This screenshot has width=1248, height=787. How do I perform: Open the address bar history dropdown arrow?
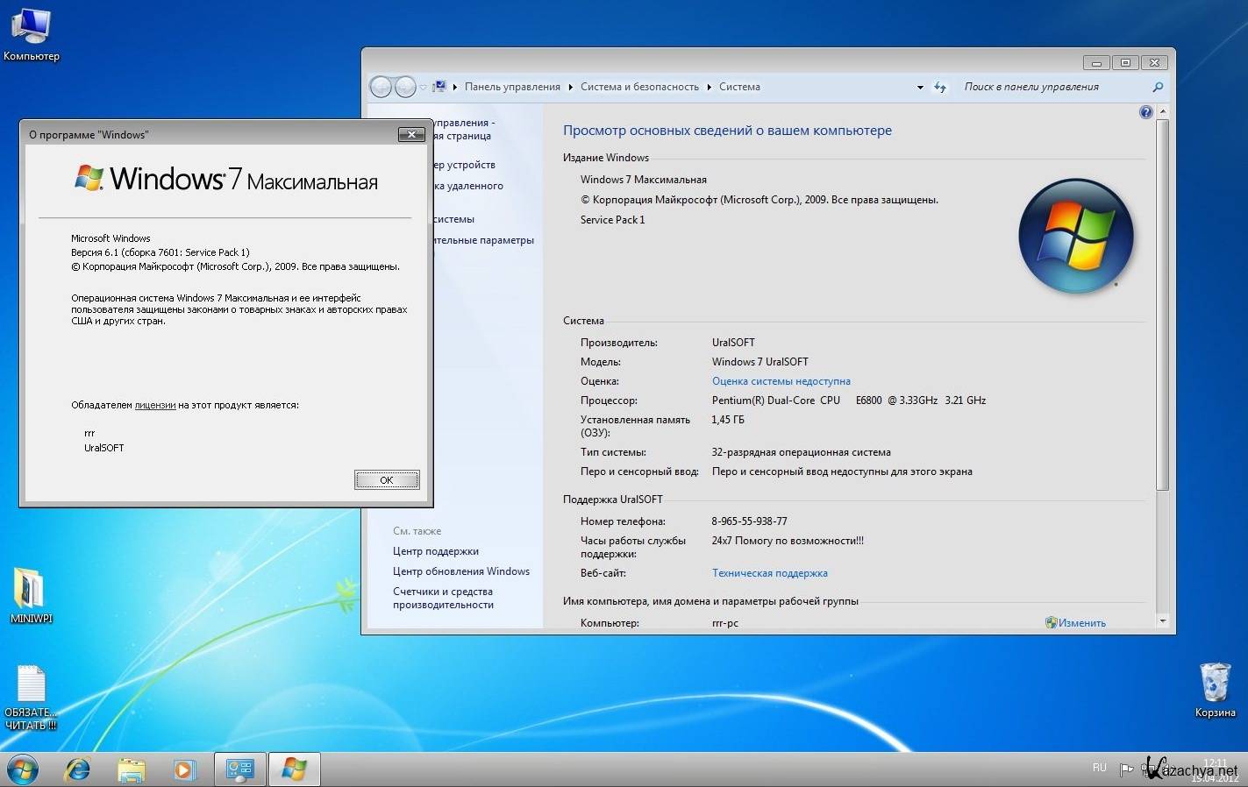pos(920,88)
